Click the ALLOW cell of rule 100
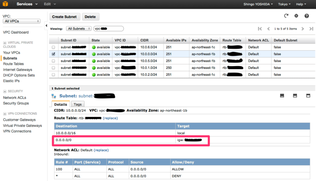The image size is (316, 181). [240, 169]
